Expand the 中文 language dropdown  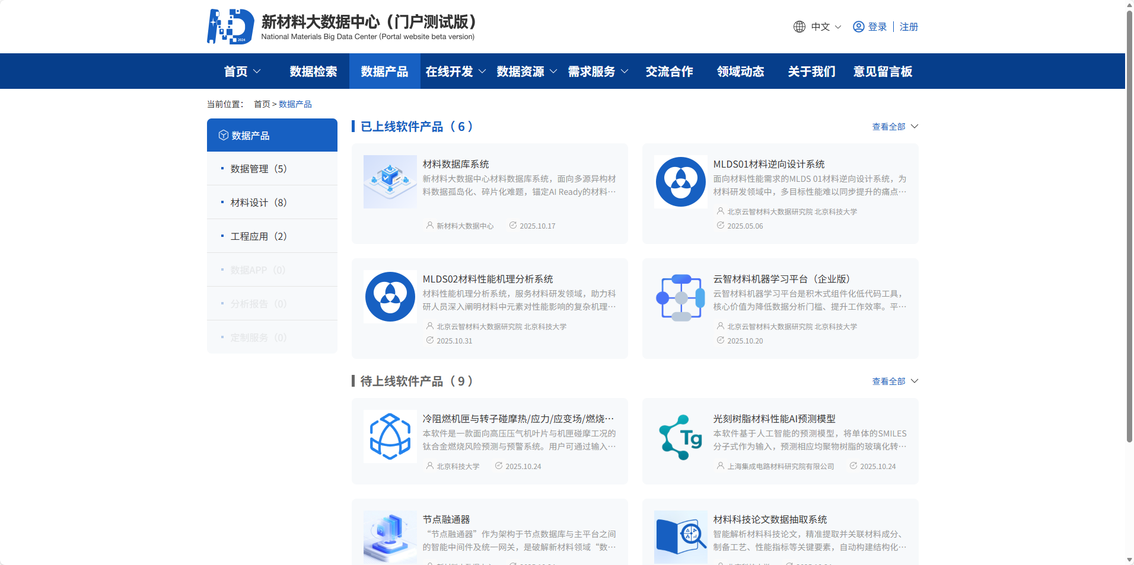[x=826, y=27]
